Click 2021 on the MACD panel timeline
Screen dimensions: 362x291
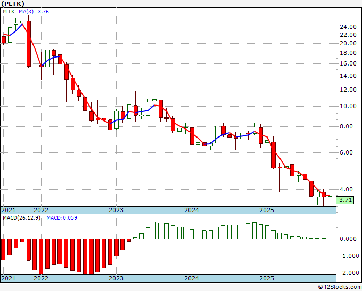click(9, 278)
